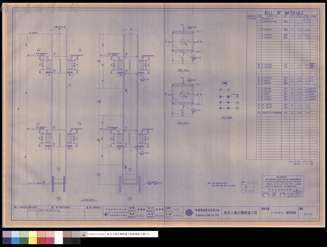Click the REMARK column header in table
The image size is (327, 247).
pos(314,16)
